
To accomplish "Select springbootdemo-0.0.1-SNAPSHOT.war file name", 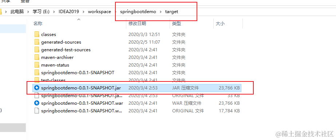I will 82,103.
